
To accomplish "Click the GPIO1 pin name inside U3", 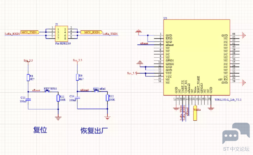I will point(170,61).
